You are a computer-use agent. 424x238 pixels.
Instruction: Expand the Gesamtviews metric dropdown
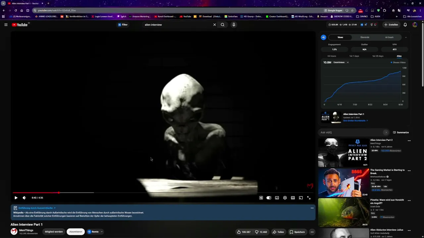[341, 62]
